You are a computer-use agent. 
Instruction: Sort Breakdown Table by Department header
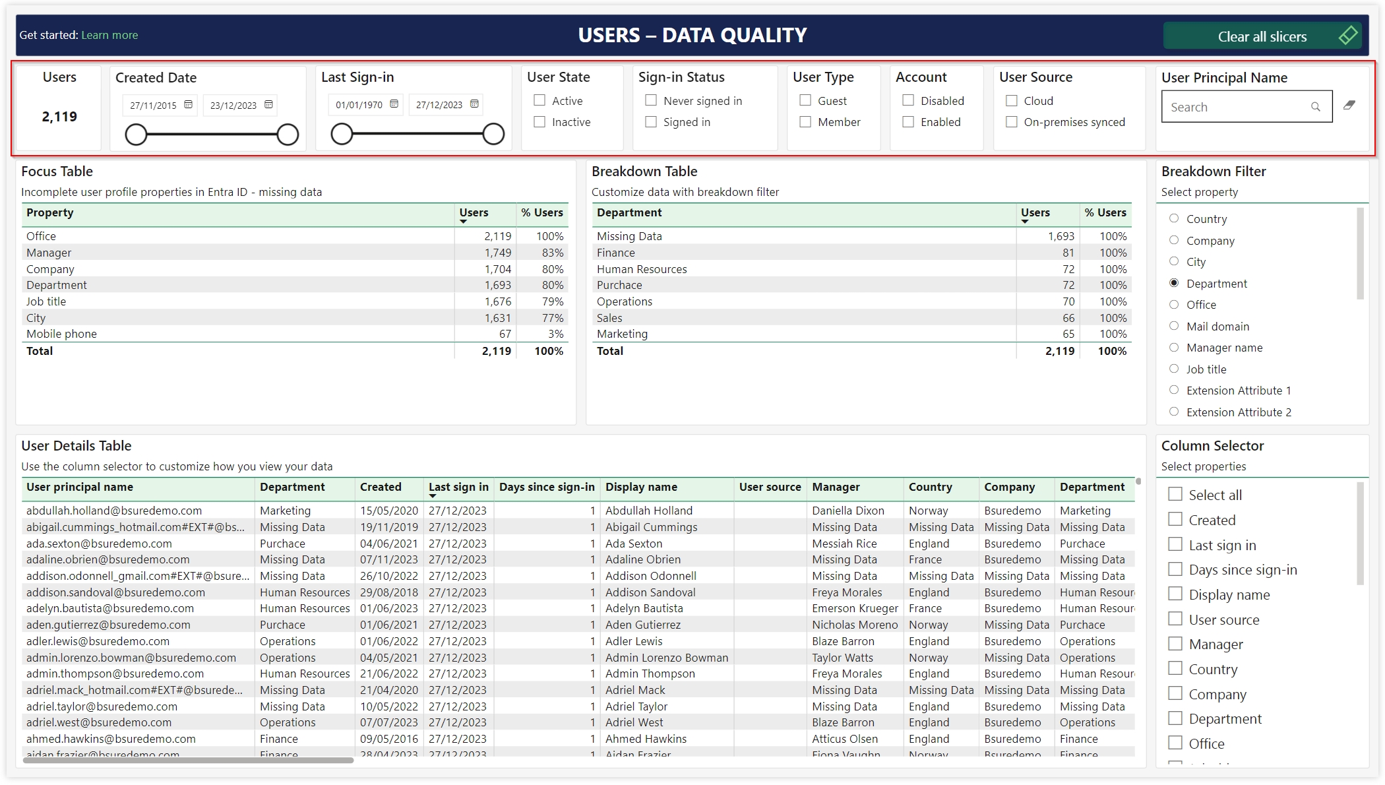coord(629,212)
